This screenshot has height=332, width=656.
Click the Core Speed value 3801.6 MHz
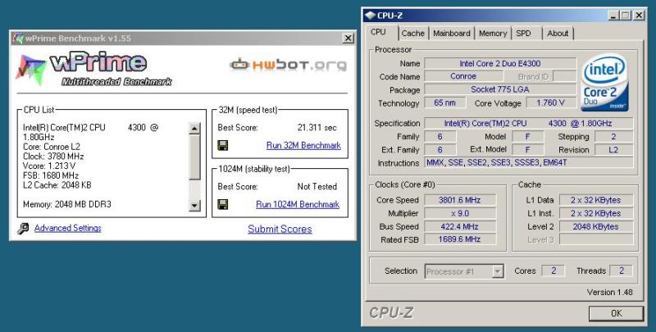tap(460, 200)
